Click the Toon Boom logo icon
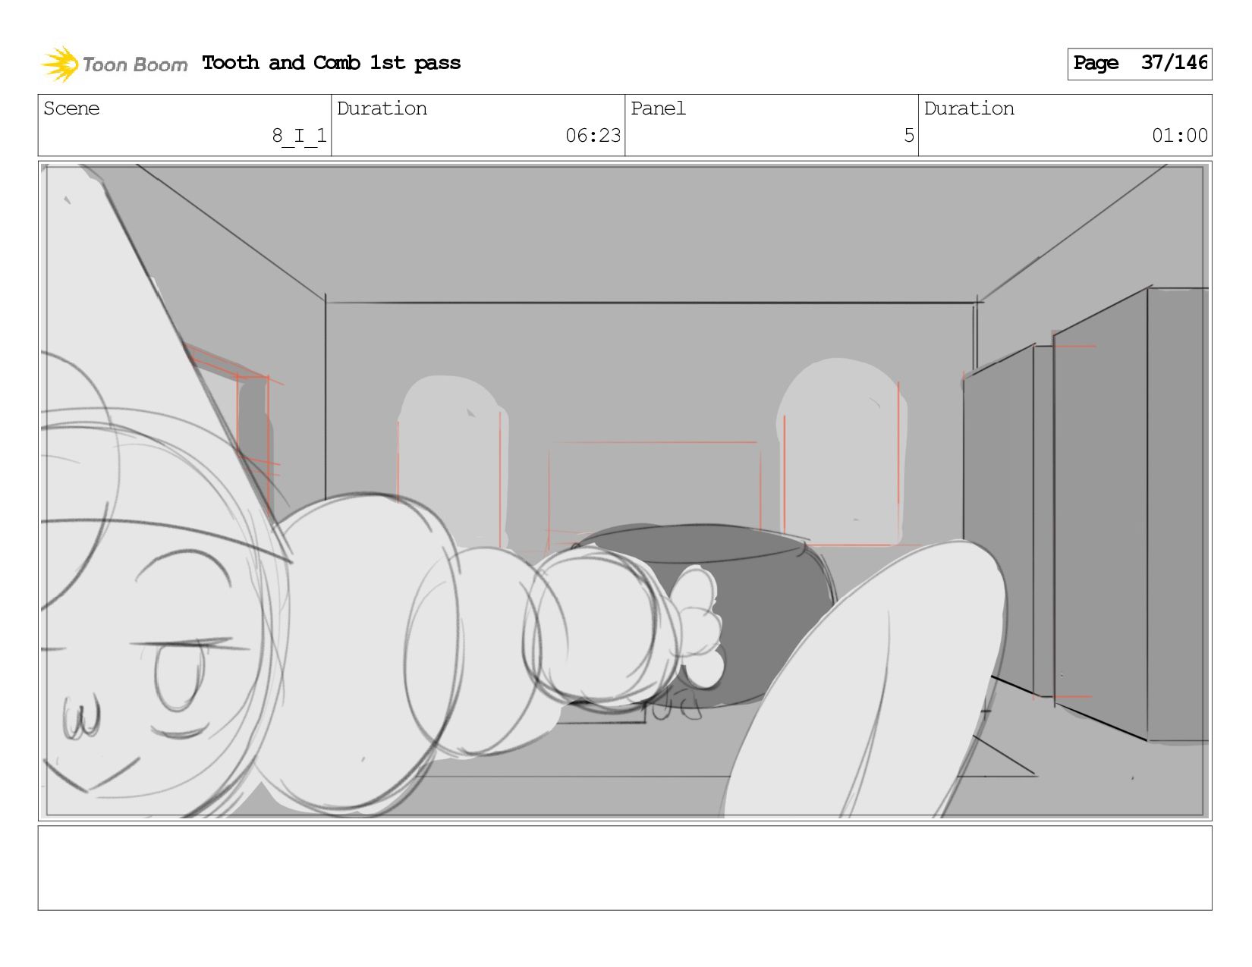The image size is (1252, 967). [x=60, y=64]
